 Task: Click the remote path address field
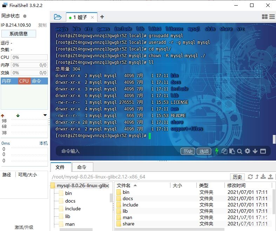point(140,177)
